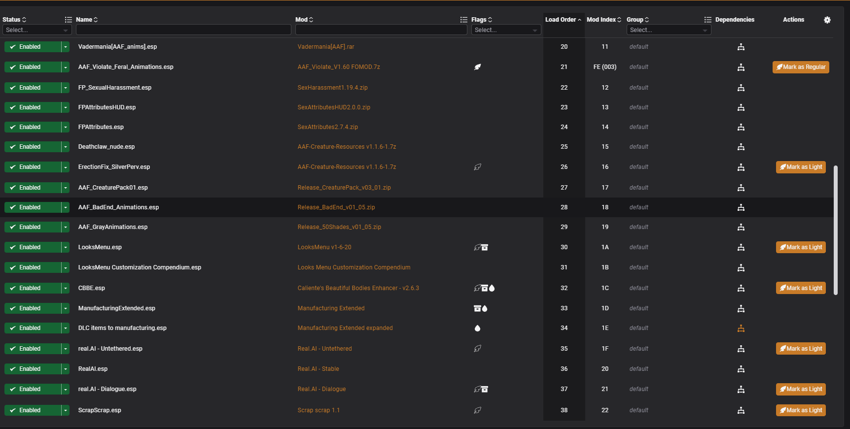The width and height of the screenshot is (850, 429).
Task: Click light flag icon on AAF_Violate_Feral_Animations row
Action: pyautogui.click(x=477, y=67)
